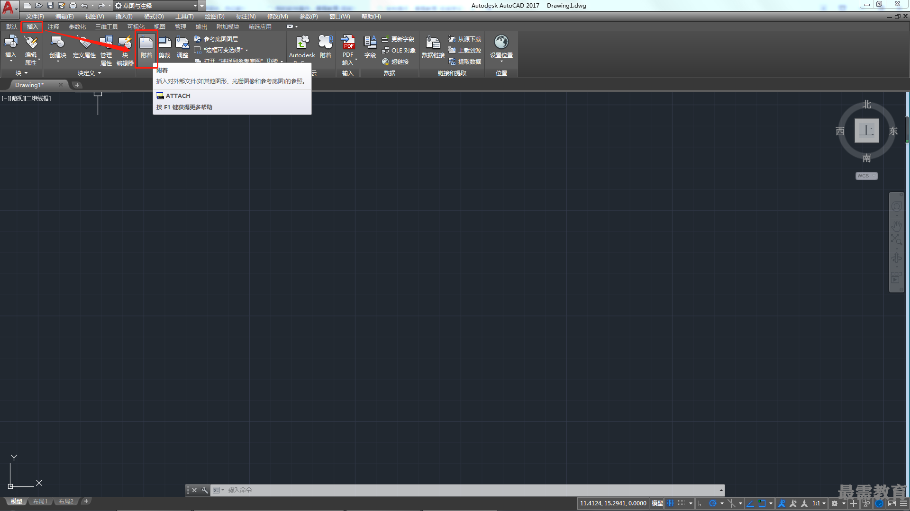Click the 超链接 hyperlink button
910x511 pixels.
pyautogui.click(x=395, y=62)
